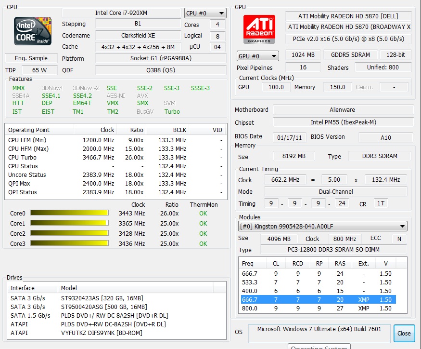Click the Eng. Sample field

click(x=31, y=58)
